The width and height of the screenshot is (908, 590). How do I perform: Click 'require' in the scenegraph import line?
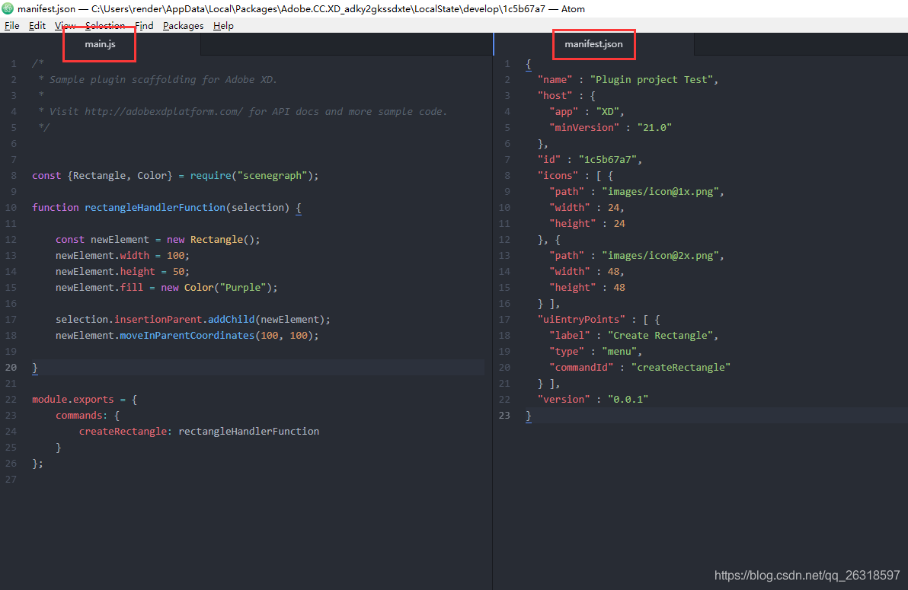[x=211, y=175]
